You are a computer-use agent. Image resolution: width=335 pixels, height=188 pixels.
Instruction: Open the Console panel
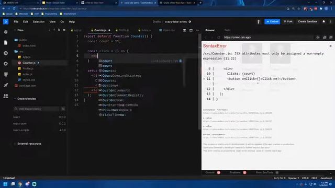point(210,172)
